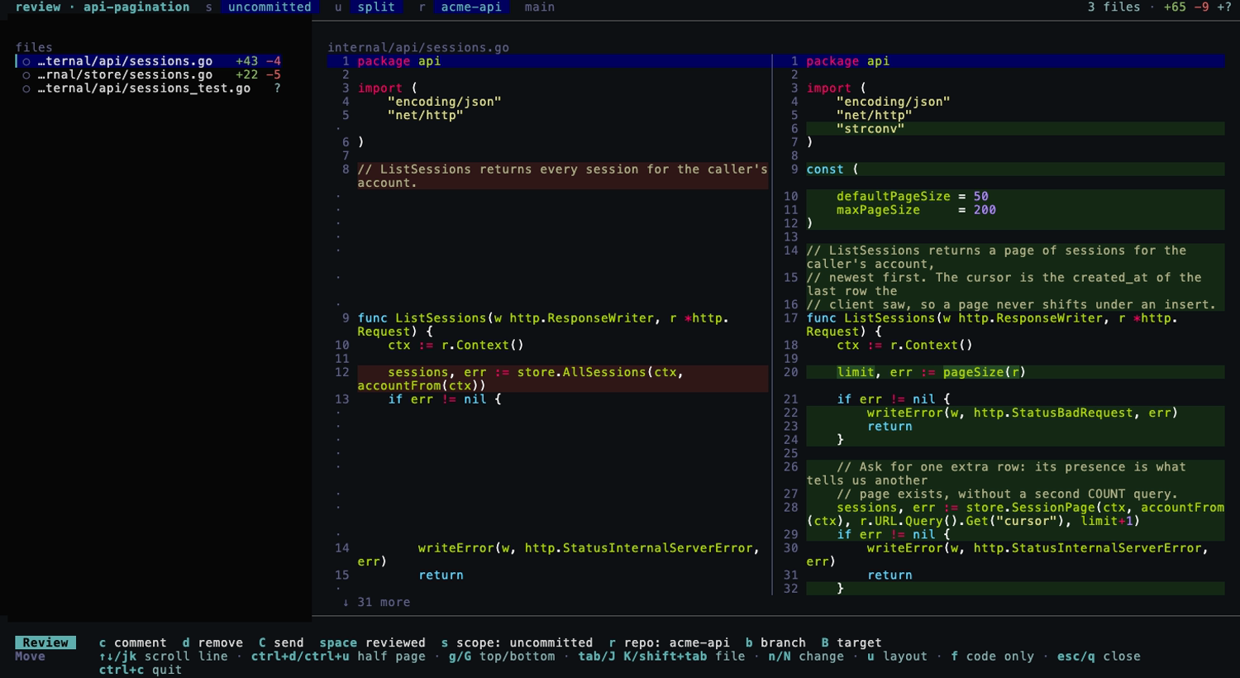Click the 'u layout' shortcut hint
This screenshot has width=1240, height=678.
[x=897, y=657]
